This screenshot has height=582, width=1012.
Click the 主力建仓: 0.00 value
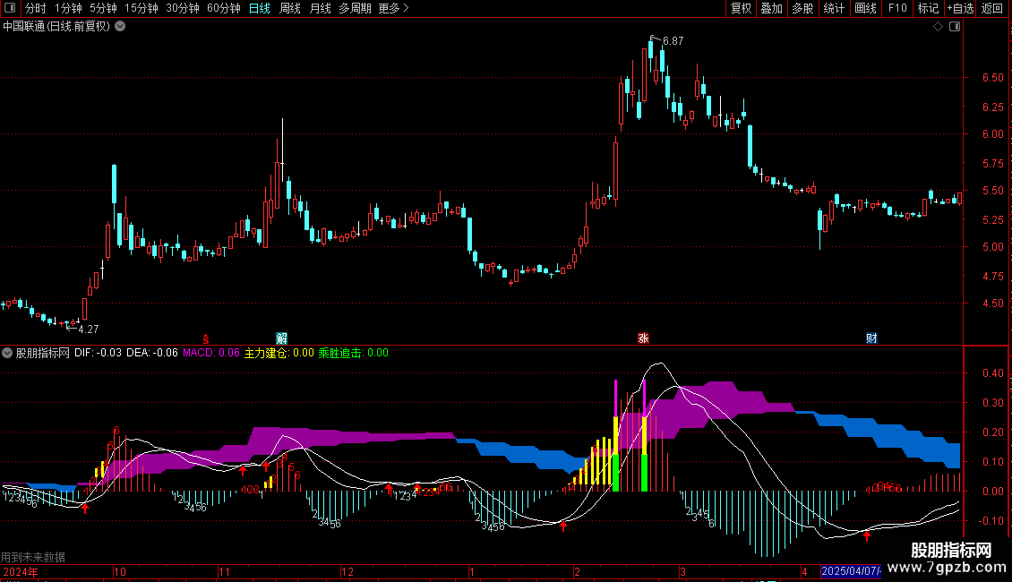coord(279,353)
